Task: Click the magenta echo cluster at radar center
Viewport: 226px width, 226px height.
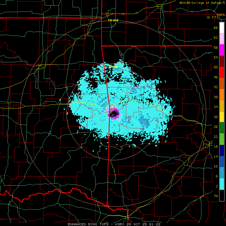Action: point(113,114)
